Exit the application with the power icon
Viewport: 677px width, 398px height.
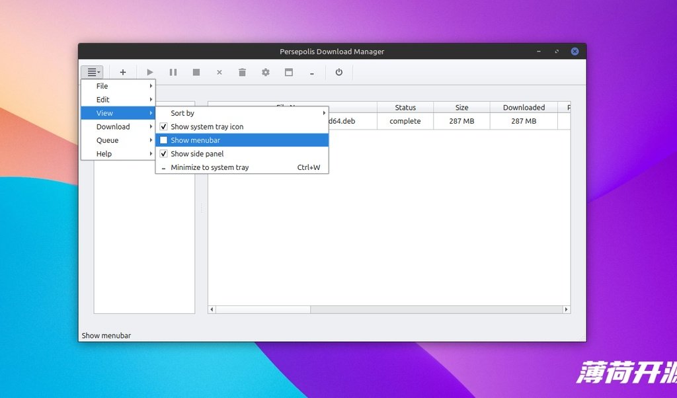point(339,72)
